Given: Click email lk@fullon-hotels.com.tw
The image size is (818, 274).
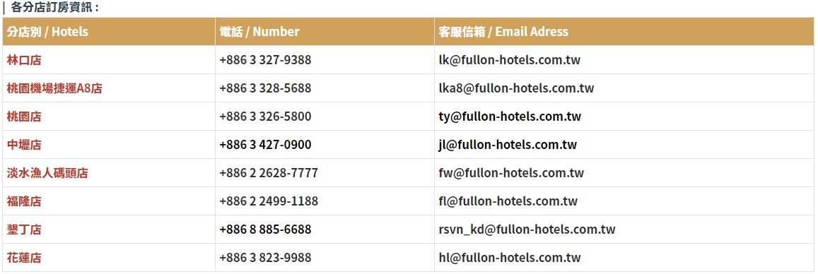Looking at the screenshot, I should [x=510, y=60].
